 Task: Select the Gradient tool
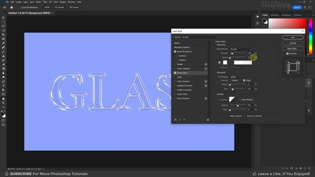(3, 69)
